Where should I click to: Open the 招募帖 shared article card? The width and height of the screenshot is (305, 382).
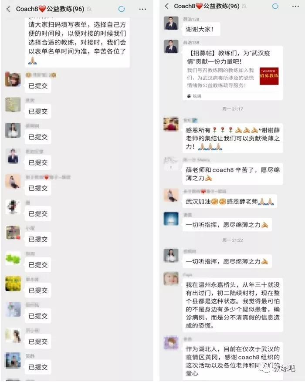(233, 73)
